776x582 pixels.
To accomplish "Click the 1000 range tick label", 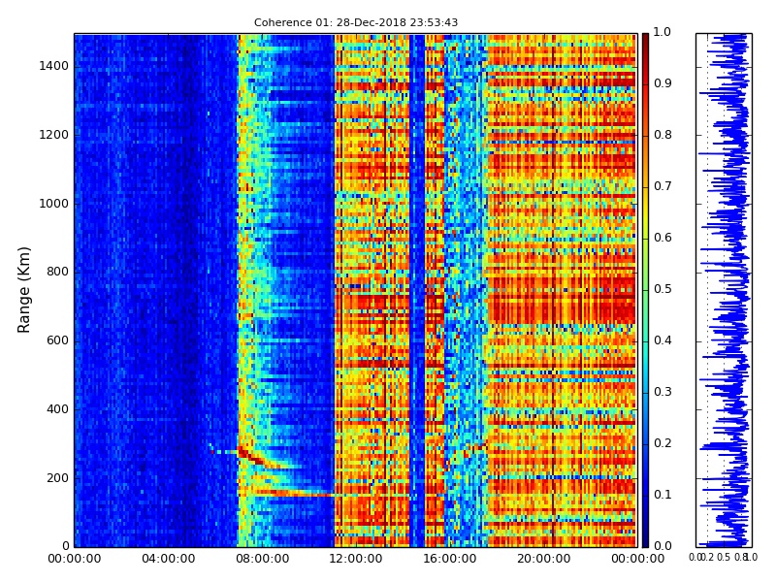I will [x=54, y=204].
